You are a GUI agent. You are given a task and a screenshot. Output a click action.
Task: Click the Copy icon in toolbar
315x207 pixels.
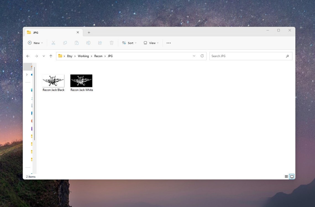point(65,43)
